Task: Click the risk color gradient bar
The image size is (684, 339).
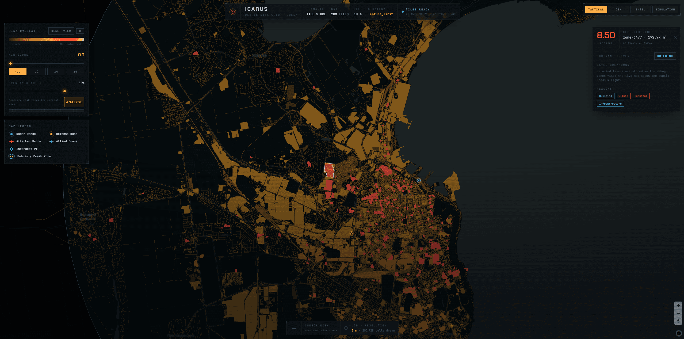Action: (47, 39)
